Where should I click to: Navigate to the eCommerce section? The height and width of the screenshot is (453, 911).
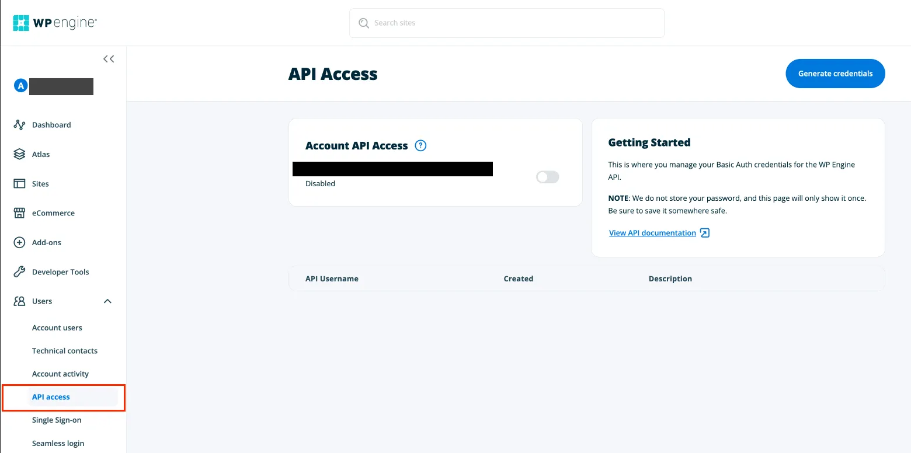[54, 212]
